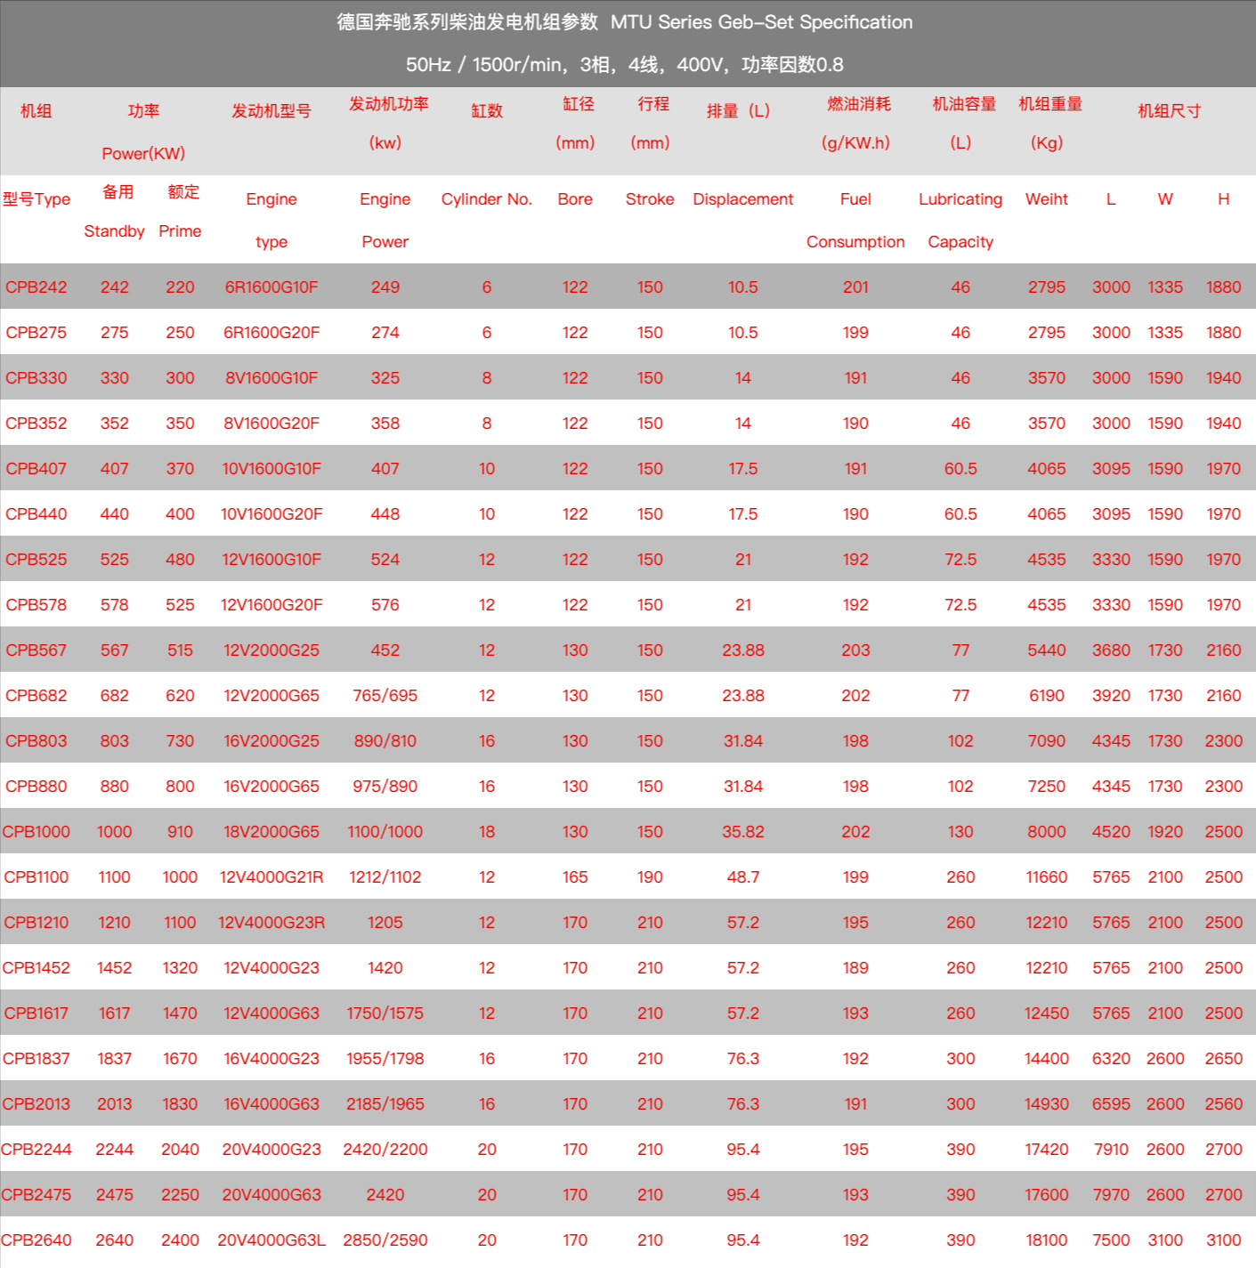Viewport: 1256px width, 1268px height.
Task: Select the Bore column header
Action: [x=575, y=199]
